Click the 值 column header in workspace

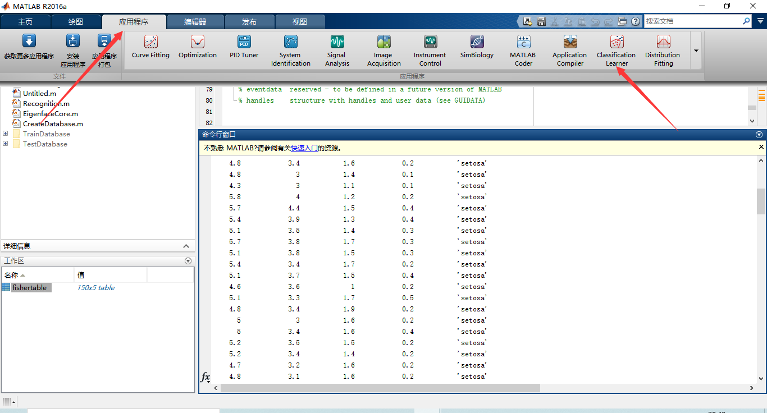point(111,275)
